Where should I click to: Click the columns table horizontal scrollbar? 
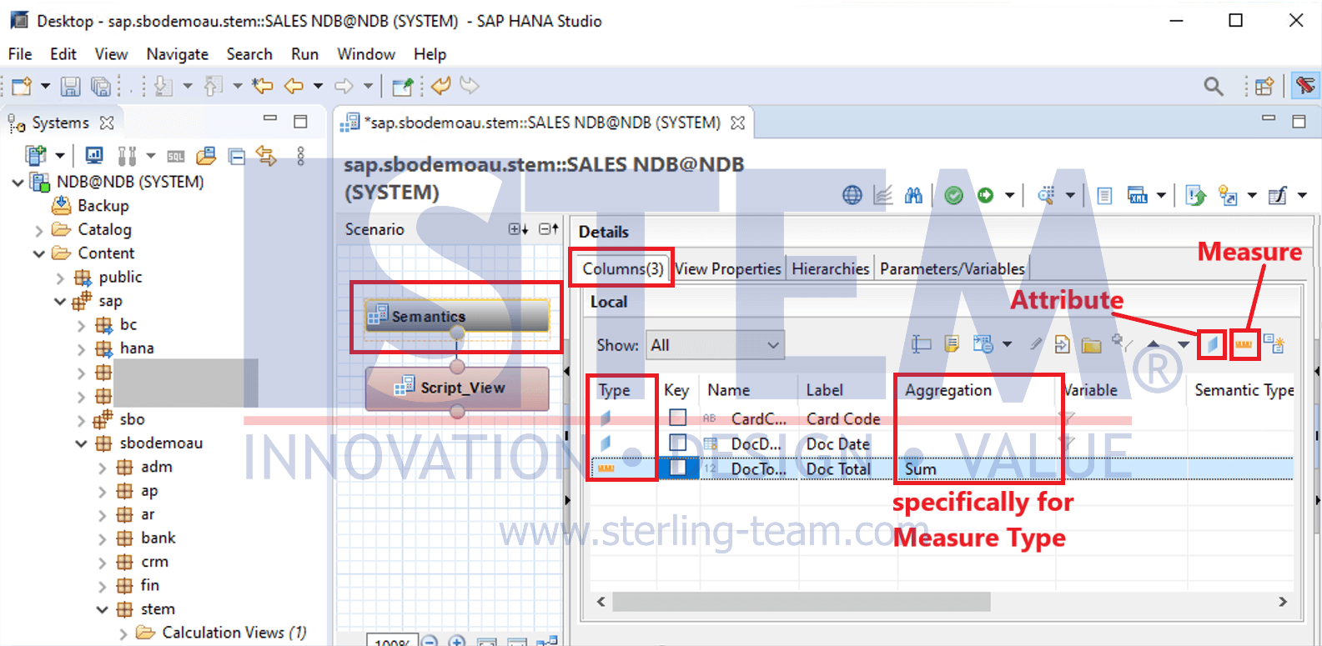pos(801,601)
